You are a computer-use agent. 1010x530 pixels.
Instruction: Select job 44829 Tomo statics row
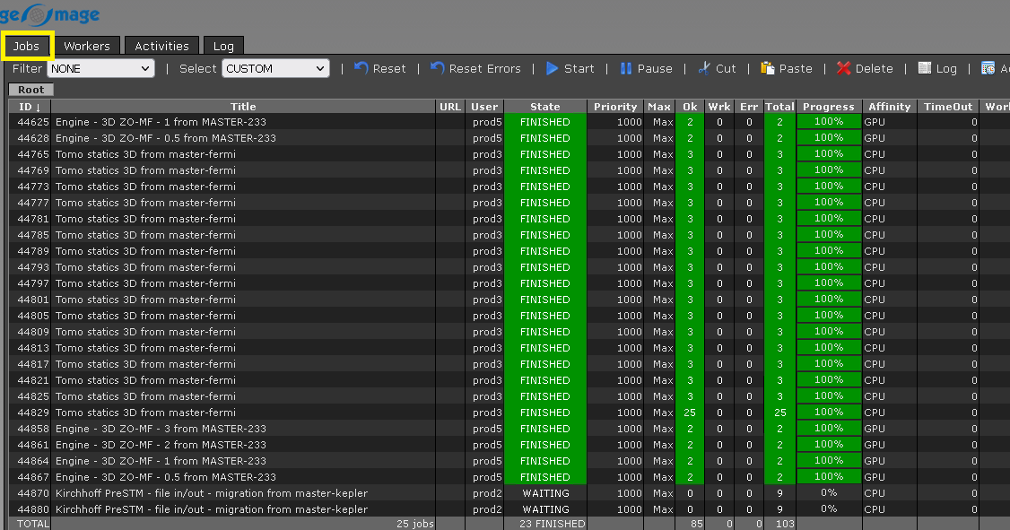point(145,413)
